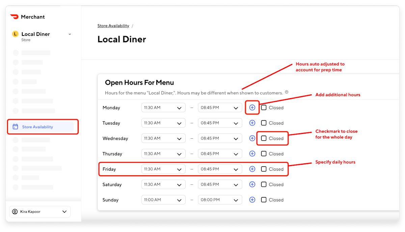The image size is (405, 232).
Task: Open Sunday 11:00 AM opening time dropdown
Action: pos(163,200)
